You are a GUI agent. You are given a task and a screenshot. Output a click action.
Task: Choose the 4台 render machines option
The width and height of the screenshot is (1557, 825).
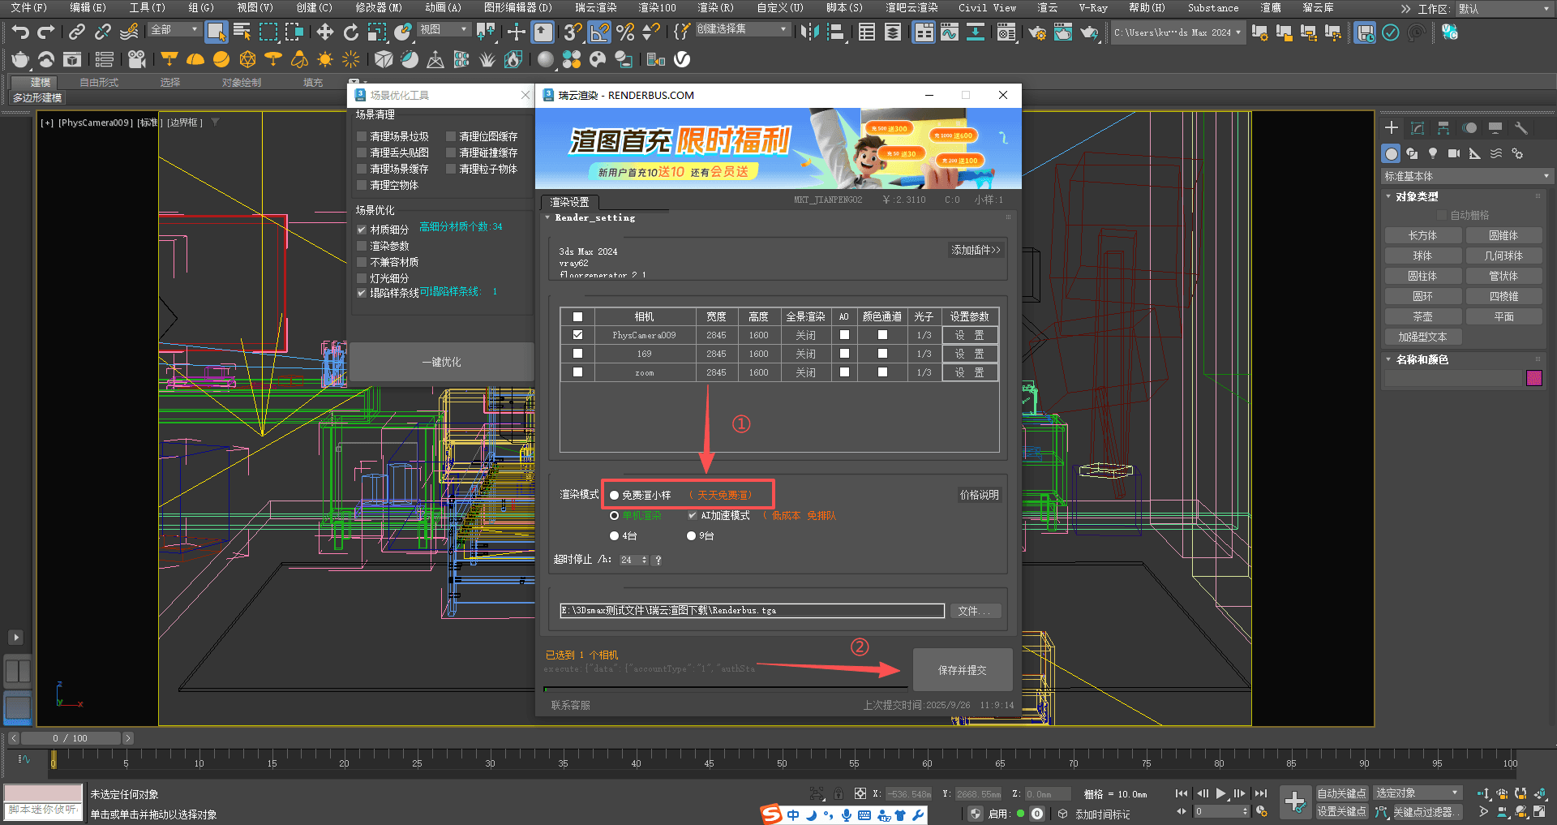click(615, 536)
